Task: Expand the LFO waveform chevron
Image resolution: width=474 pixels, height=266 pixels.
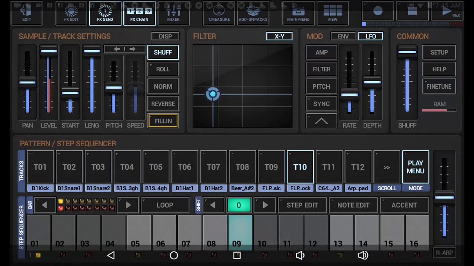Action: tap(321, 121)
